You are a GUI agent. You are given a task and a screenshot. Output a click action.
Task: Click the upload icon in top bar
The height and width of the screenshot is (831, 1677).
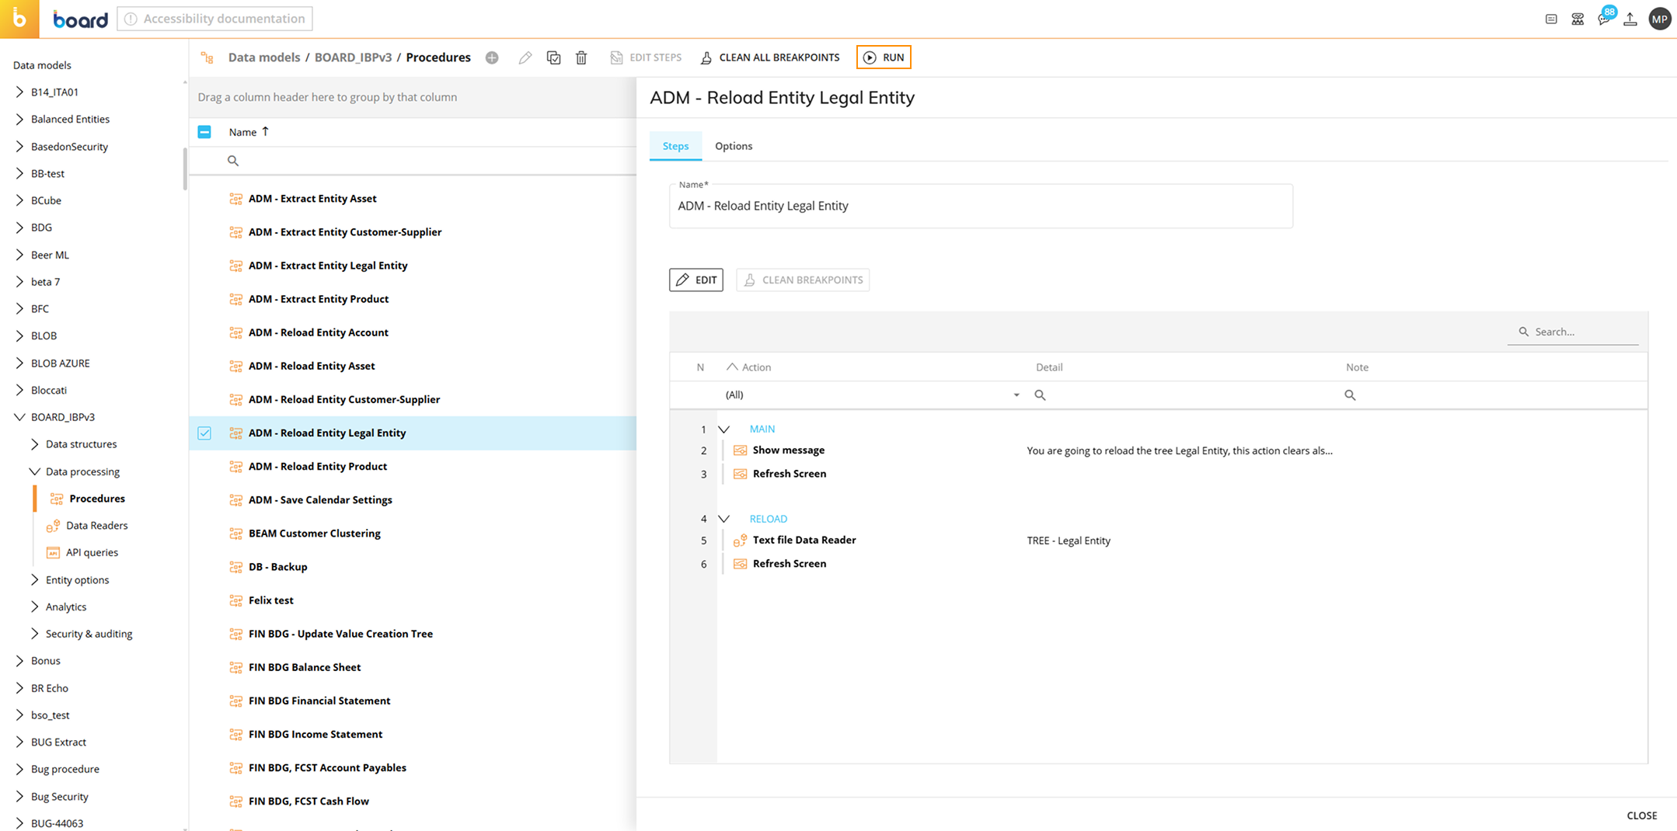(1630, 19)
